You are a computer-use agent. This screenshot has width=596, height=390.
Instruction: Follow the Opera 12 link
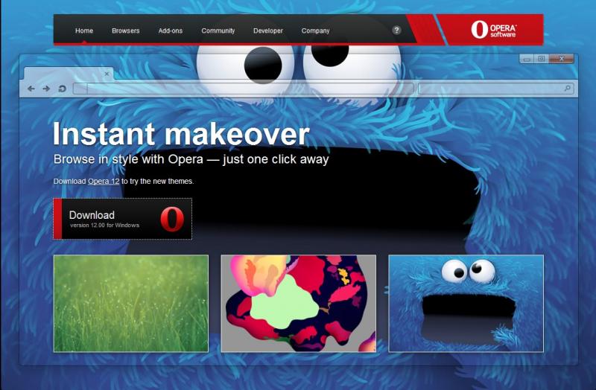point(104,181)
